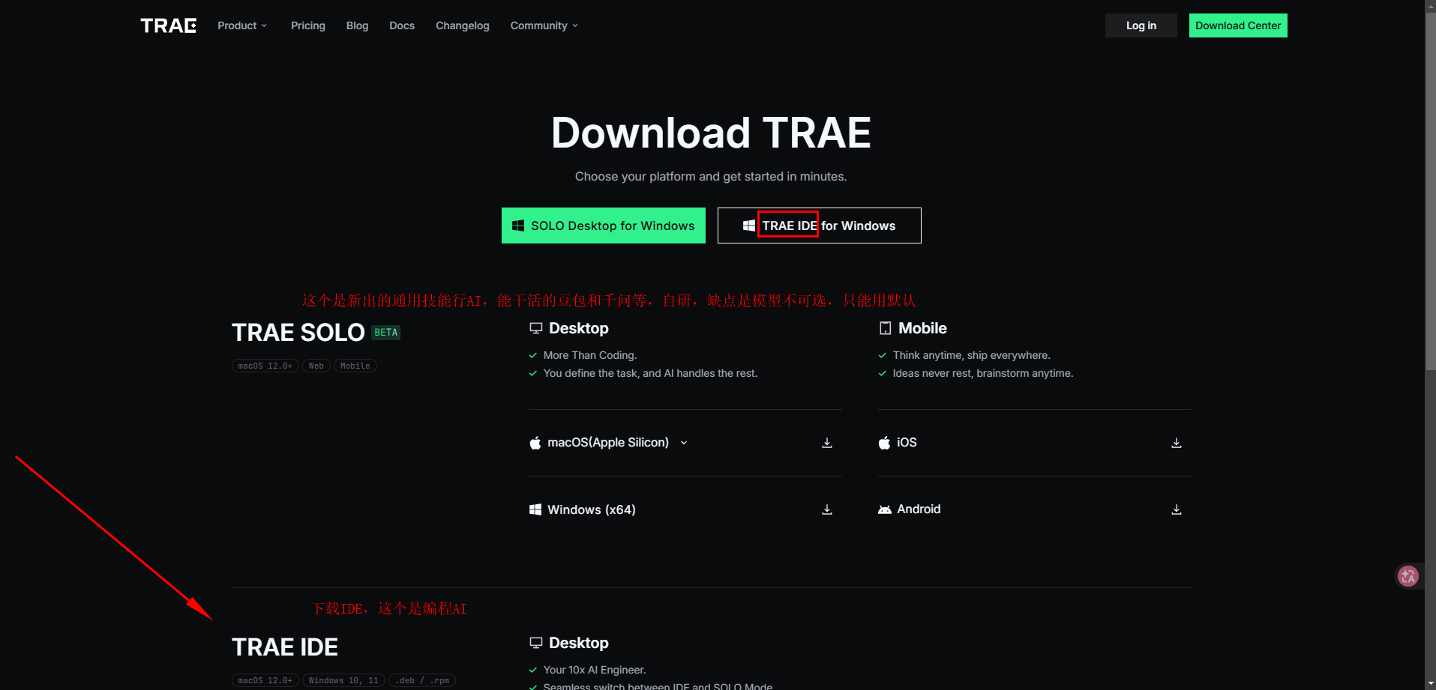Click 'More Than Coding.' text
Viewport: 1436px width, 690px height.
click(590, 355)
